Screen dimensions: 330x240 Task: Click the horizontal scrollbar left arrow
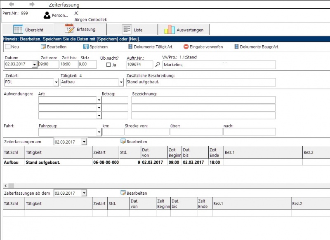tap(5, 186)
